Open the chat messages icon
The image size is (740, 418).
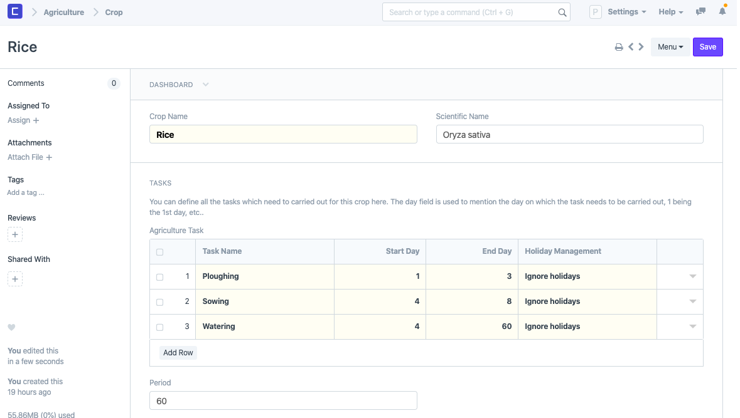701,12
